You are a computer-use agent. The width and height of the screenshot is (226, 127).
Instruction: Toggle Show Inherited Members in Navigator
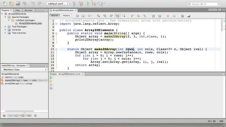4,115
